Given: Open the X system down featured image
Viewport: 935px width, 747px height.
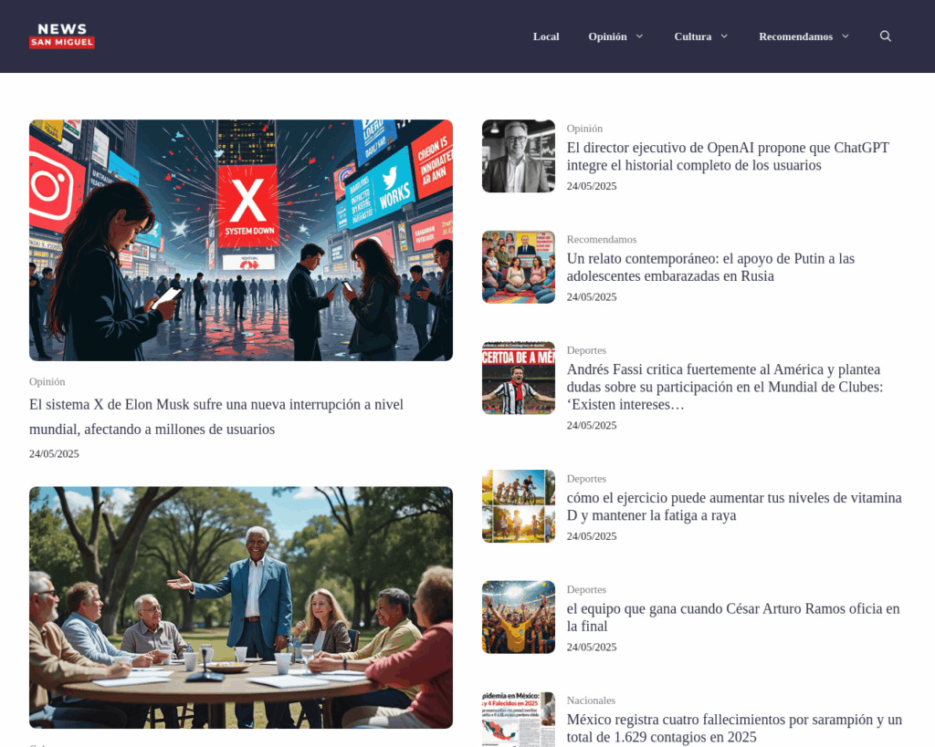Looking at the screenshot, I should [x=241, y=240].
